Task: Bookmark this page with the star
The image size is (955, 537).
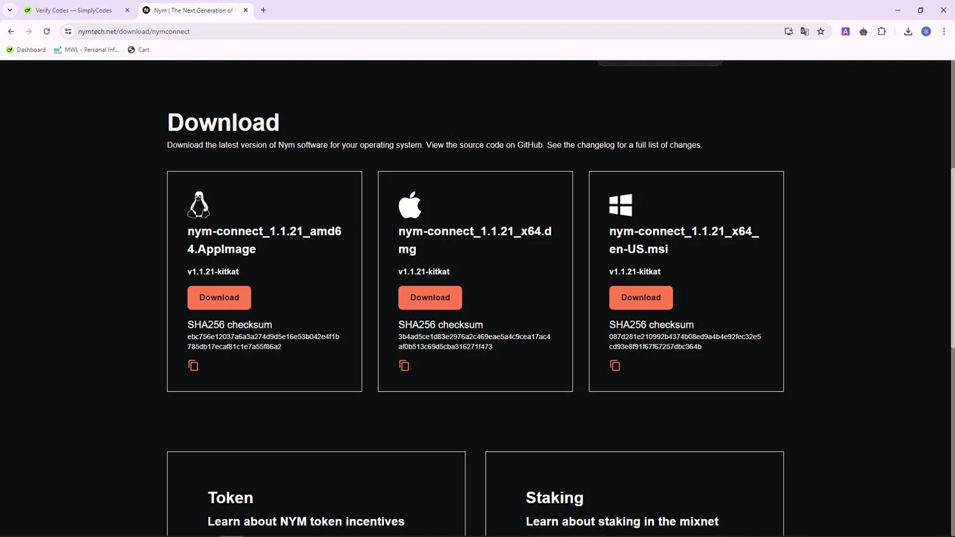Action: pyautogui.click(x=821, y=31)
